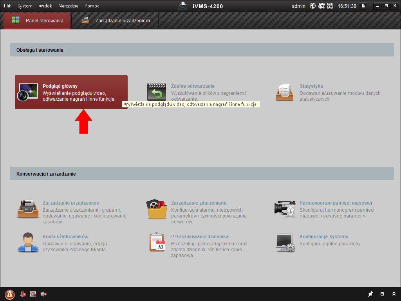Click the CPU usage indicator in title bar

(322, 6)
